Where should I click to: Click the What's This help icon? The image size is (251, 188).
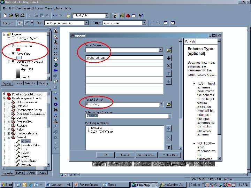coord(141,16)
